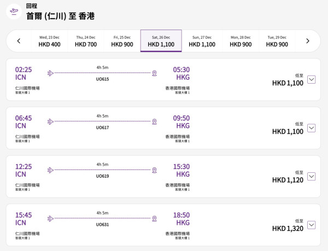Click the 回程 label above the route
Image resolution: width=328 pixels, height=251 pixels.
pyautogui.click(x=32, y=5)
